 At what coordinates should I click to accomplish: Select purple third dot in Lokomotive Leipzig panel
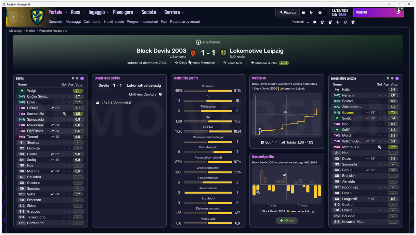397,78
